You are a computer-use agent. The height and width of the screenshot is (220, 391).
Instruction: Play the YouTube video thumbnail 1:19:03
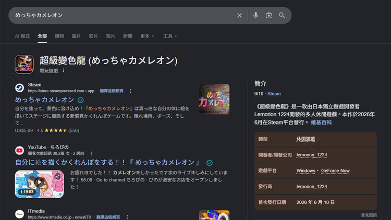point(40,184)
